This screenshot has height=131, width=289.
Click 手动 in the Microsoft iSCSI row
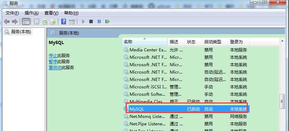point(209,87)
